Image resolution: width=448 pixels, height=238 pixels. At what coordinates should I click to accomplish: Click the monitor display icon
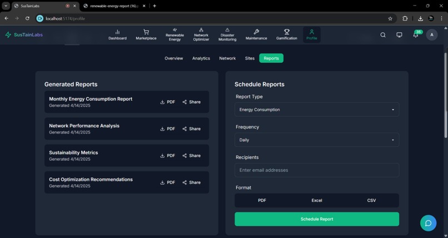(399, 35)
